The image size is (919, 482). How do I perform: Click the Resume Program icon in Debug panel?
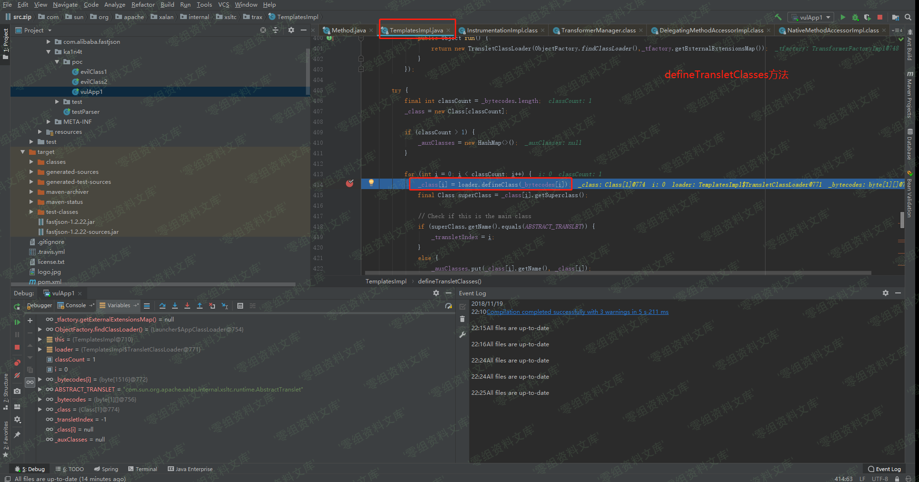17,322
